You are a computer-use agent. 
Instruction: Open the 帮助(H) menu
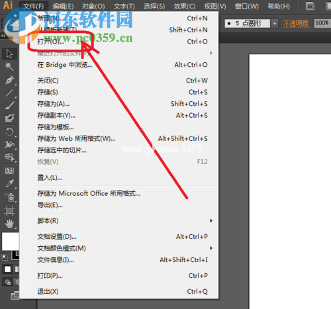click(279, 6)
